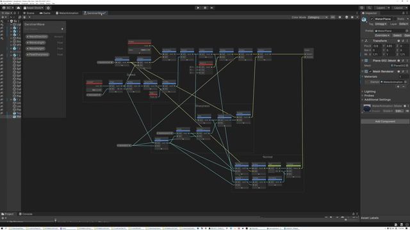
Task: Add a material slot with plus button
Action: point(398,87)
